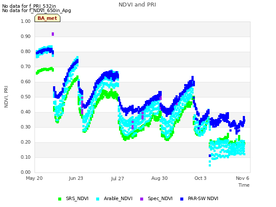Click the 0.40 y-axis tick label
Screen dimensions: 276x207
26,112
